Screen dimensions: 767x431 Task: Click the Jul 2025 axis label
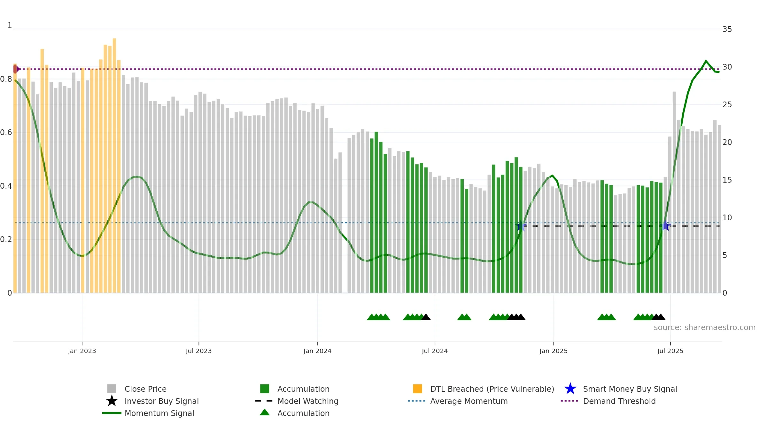pos(670,351)
